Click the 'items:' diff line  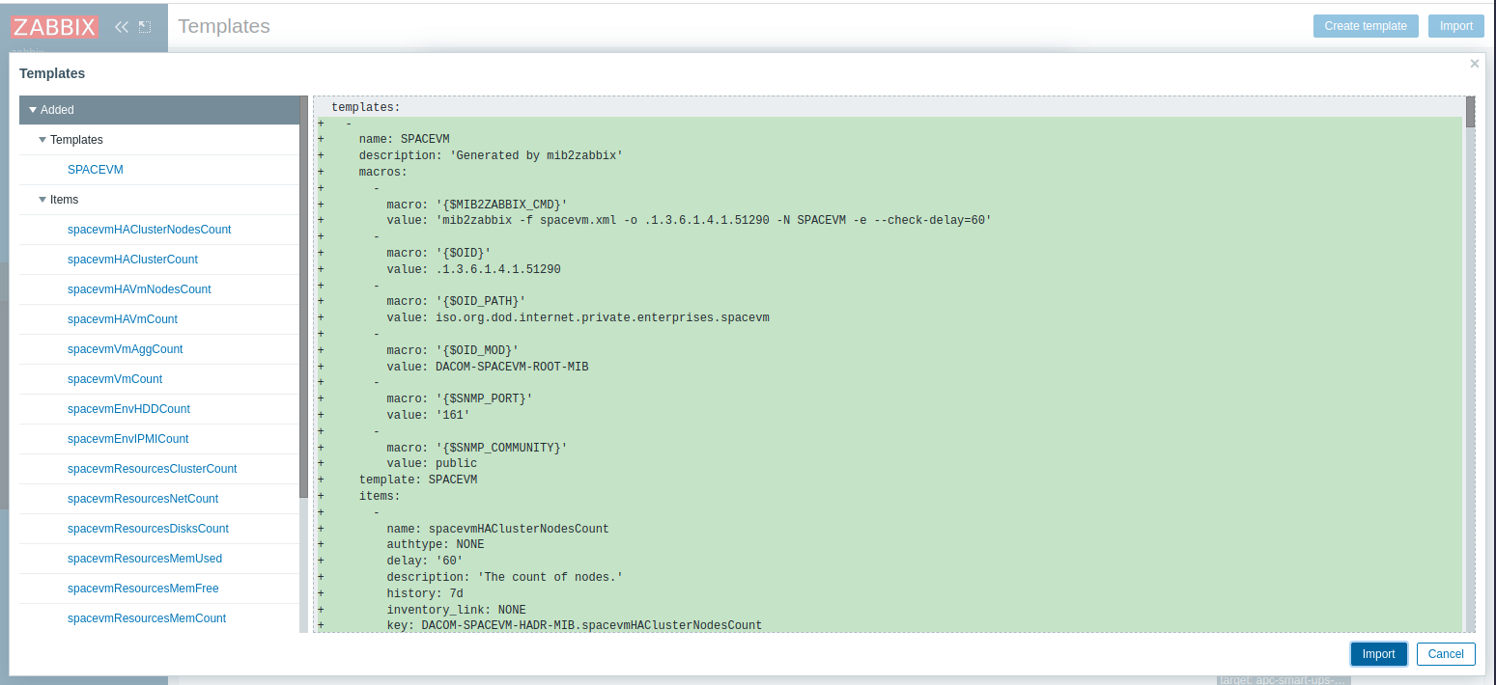(x=379, y=496)
